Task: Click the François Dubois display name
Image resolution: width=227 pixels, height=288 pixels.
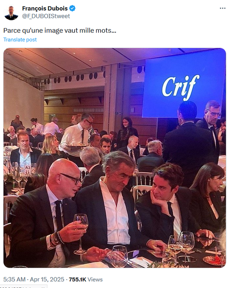Action: pyautogui.click(x=45, y=8)
